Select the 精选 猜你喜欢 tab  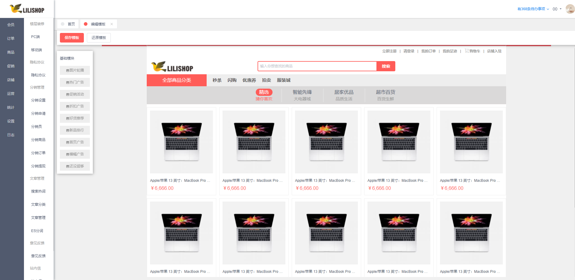(x=264, y=95)
